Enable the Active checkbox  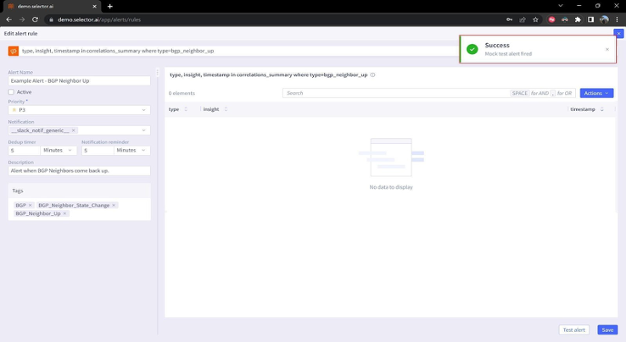(11, 92)
